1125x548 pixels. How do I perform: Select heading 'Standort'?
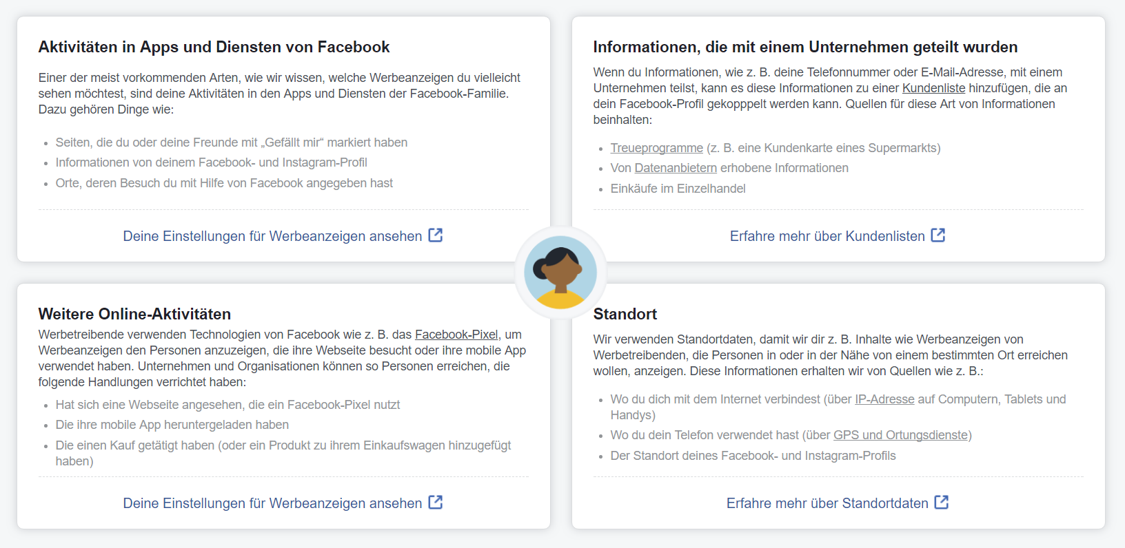(x=625, y=314)
